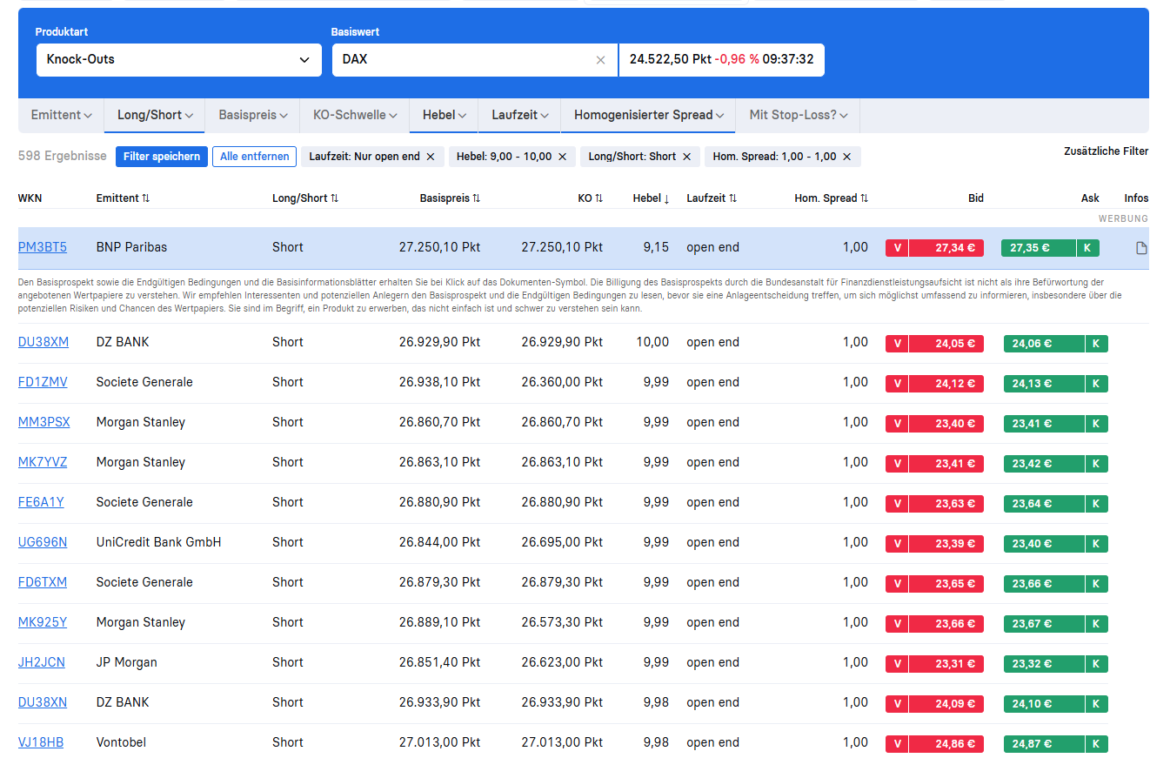This screenshot has height=758, width=1150.
Task: Open the Produktart Knock-Outs dropdown
Action: (x=178, y=60)
